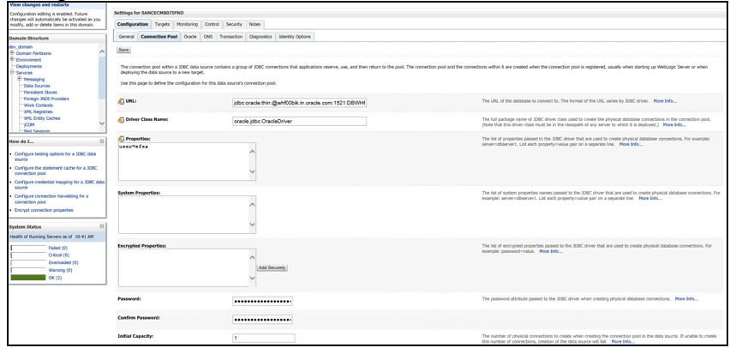Click the OK (2) server health link
730x348 pixels.
[x=55, y=278]
